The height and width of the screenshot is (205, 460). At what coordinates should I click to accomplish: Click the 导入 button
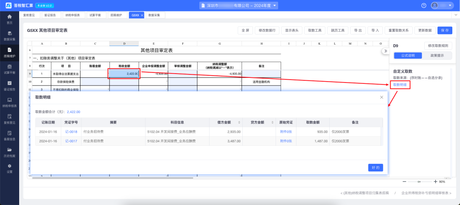[x=375, y=31]
